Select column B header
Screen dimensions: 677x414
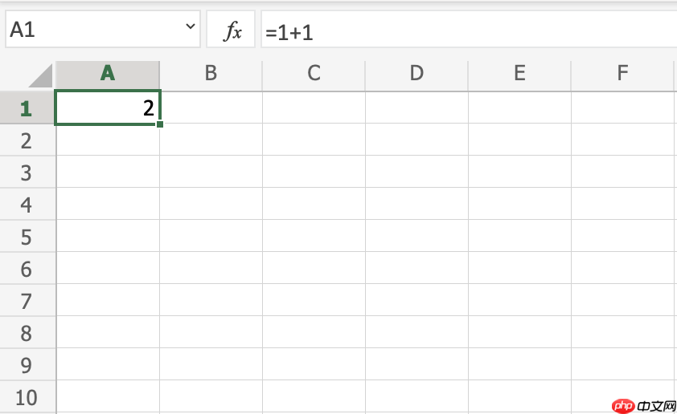click(x=211, y=74)
